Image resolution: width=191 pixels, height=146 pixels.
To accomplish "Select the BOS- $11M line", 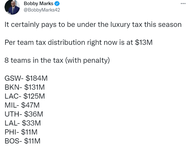I will pos(22,141).
